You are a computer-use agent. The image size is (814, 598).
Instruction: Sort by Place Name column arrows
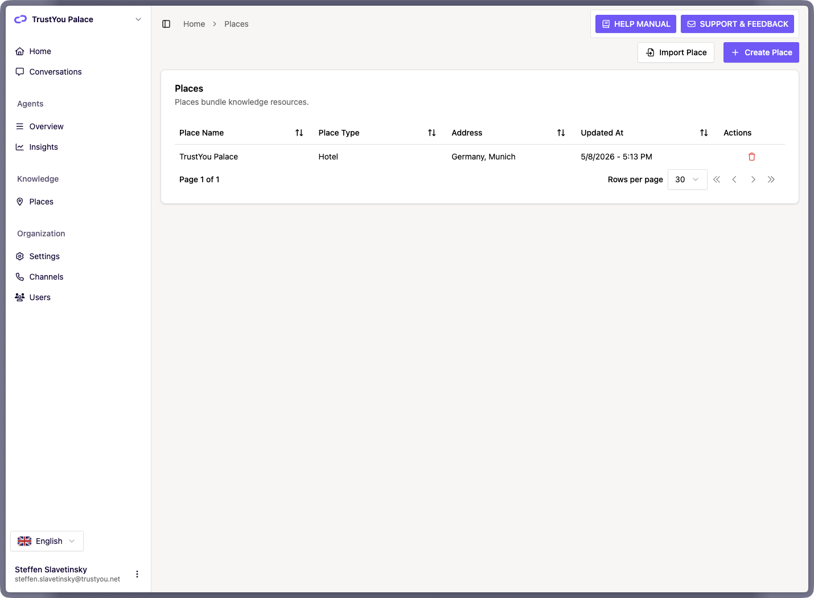coord(299,133)
